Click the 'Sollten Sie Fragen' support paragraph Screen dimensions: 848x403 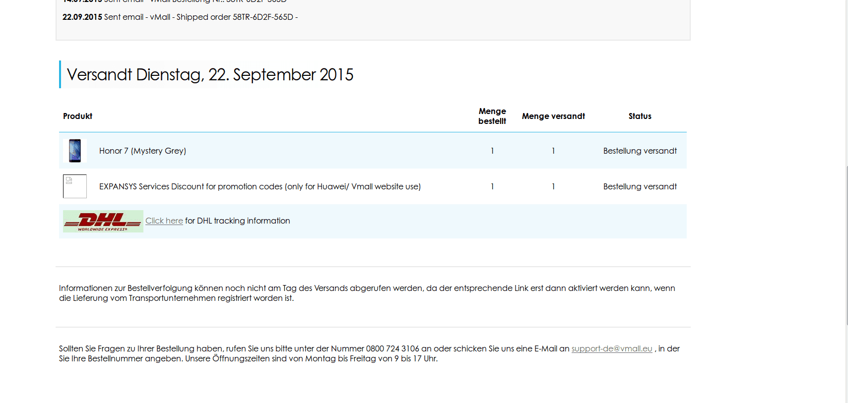click(x=369, y=353)
